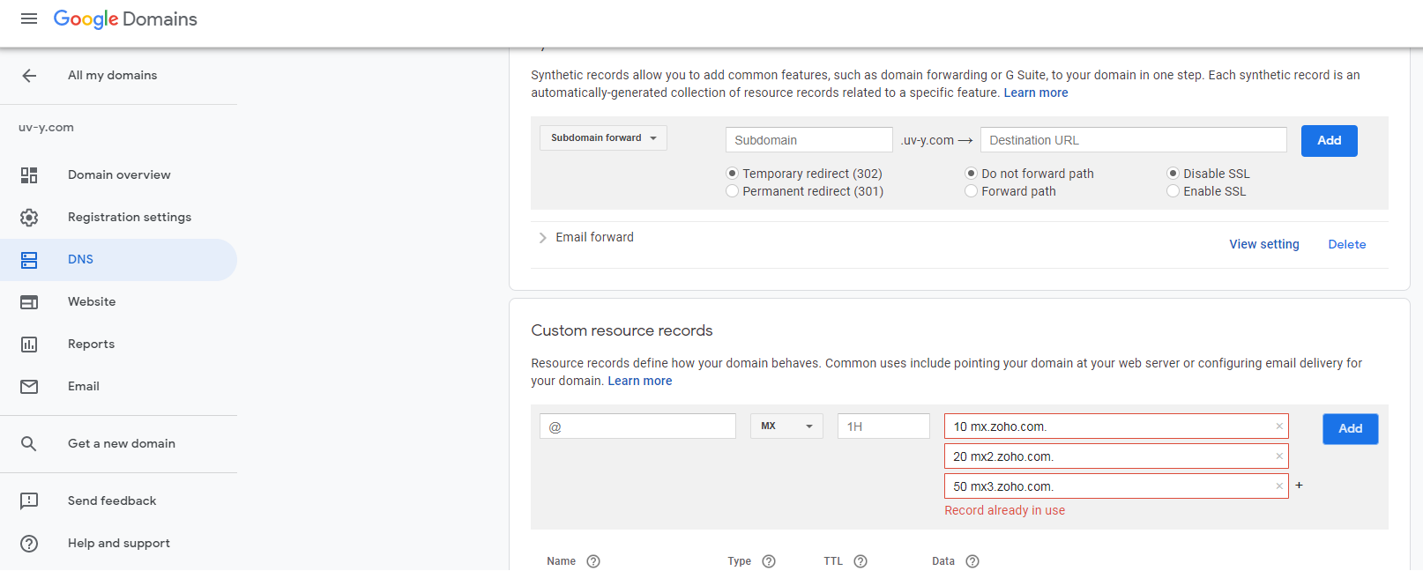Screen dimensions: 1423x571
Task: Open the Email section
Action: coord(84,387)
